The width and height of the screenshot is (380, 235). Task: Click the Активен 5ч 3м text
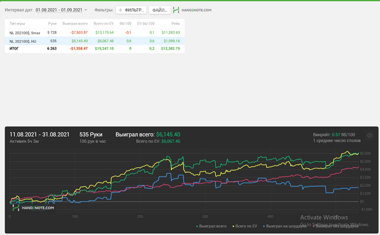point(24,141)
